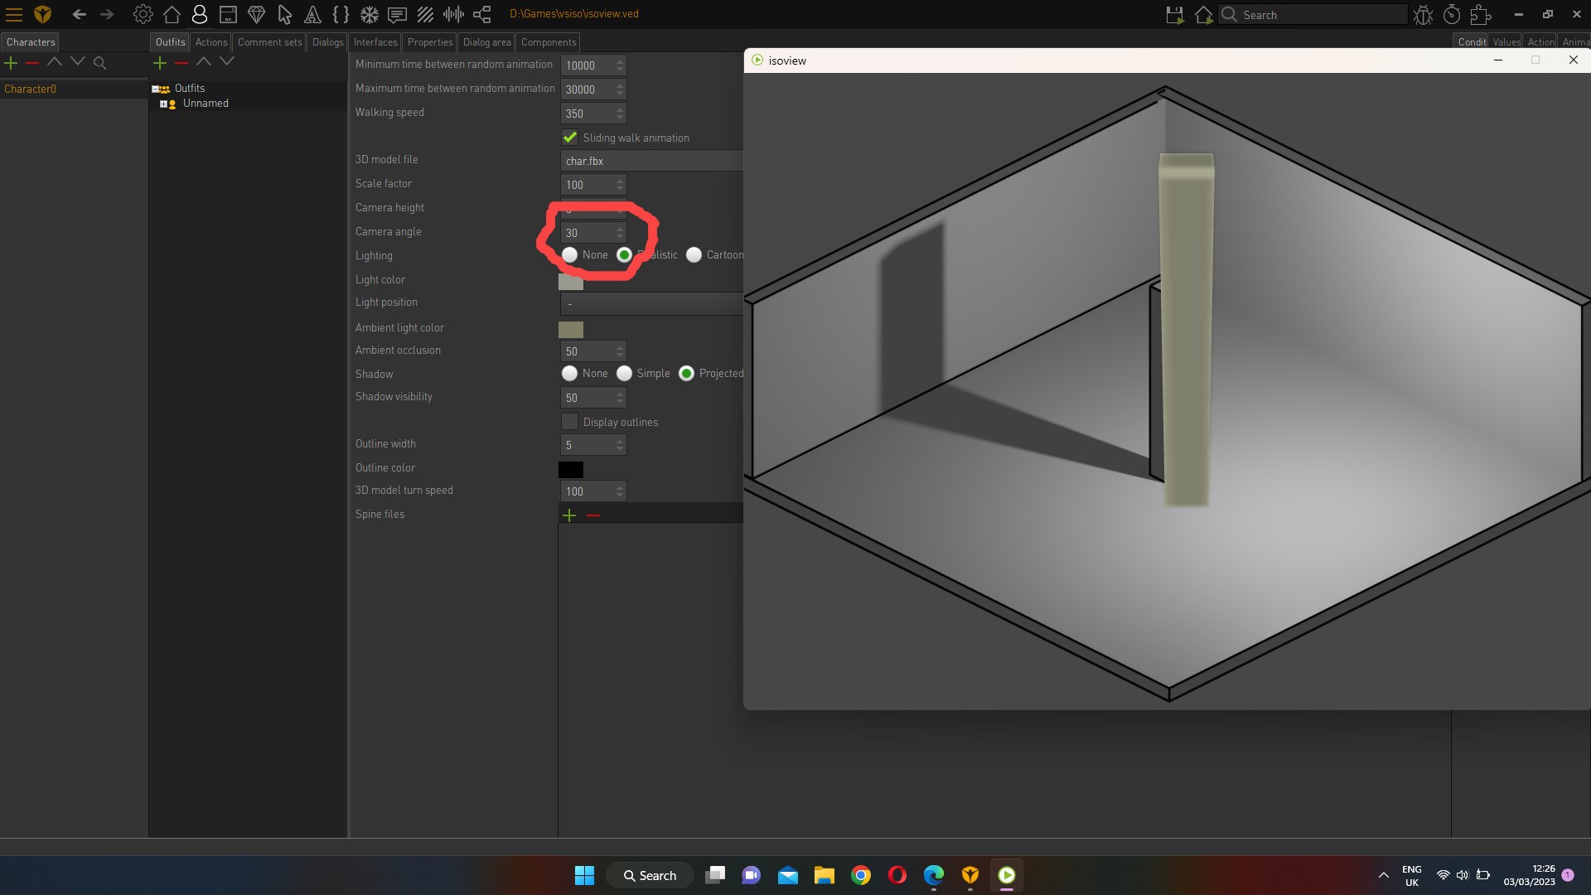Click the puzzle piece plugins icon
The image size is (1591, 895).
click(x=1480, y=14)
